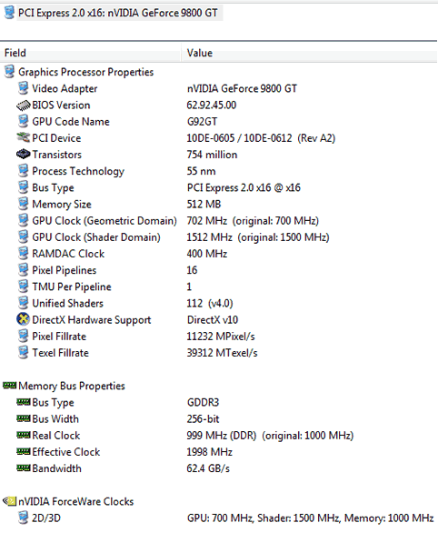Select memory Bus Type value GDDR3
This screenshot has width=438, height=533.
[203, 402]
